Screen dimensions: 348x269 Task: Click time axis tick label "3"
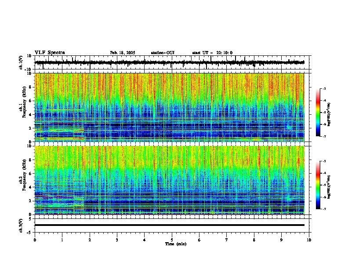[x=117, y=240]
